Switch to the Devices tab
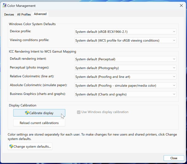 tap(9, 15)
